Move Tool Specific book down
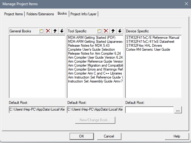This screenshot has height=143, width=191. coord(120,31)
